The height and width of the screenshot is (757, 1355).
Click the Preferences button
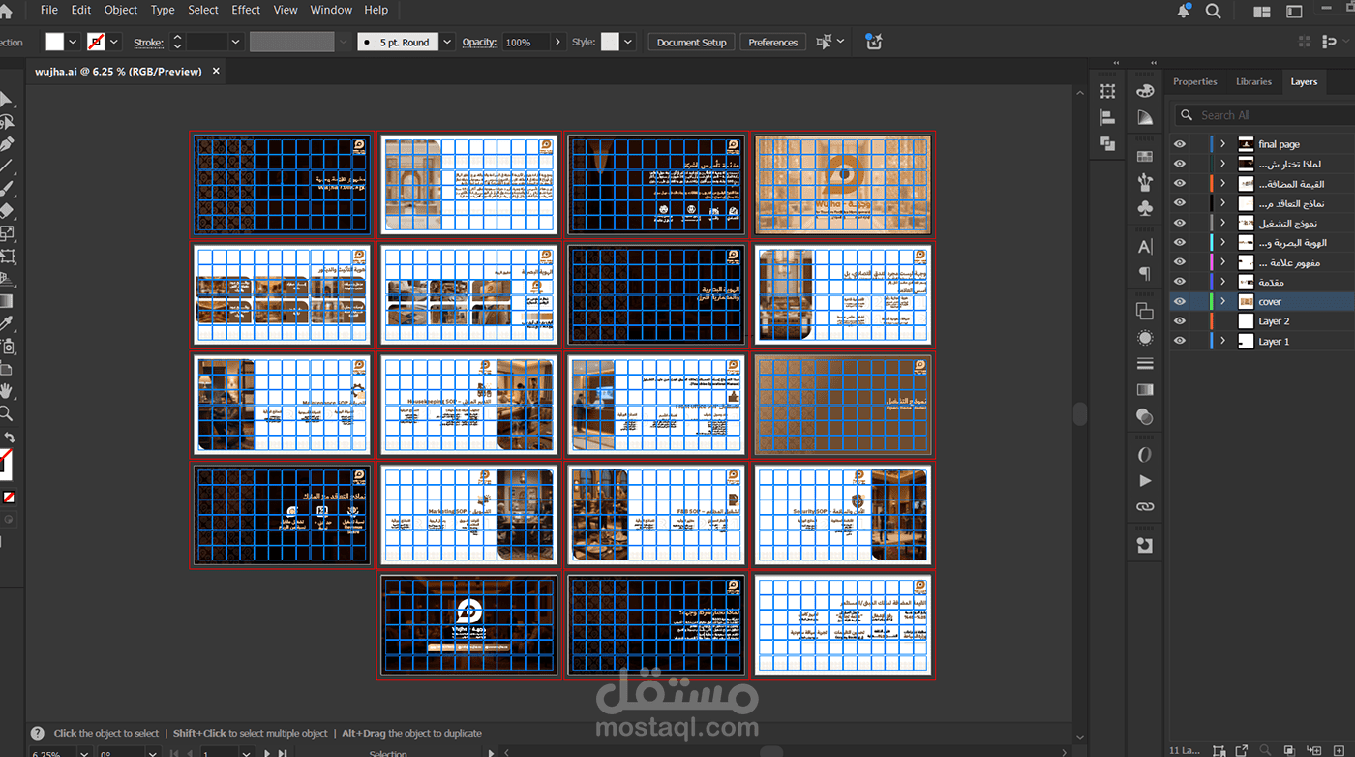pos(772,43)
